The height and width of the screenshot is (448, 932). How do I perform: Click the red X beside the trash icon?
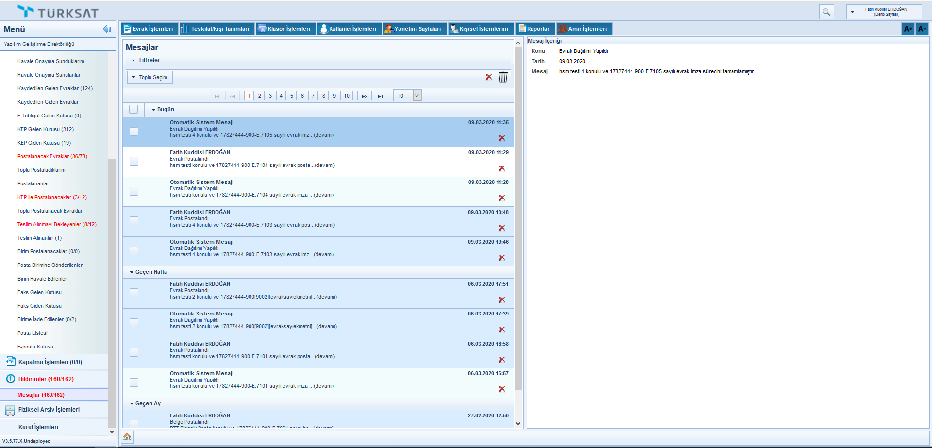pos(489,78)
